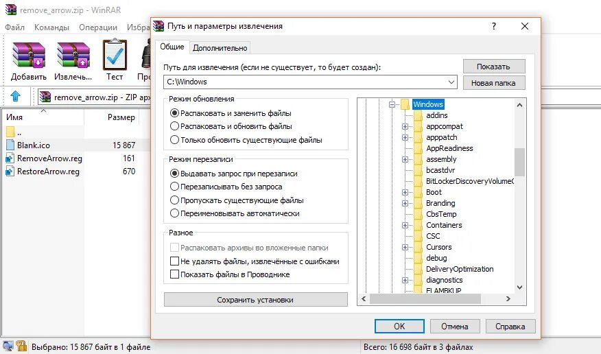Click the AppReadiness folder icon
Image resolution: width=601 pixels, height=354 pixels.
point(419,148)
